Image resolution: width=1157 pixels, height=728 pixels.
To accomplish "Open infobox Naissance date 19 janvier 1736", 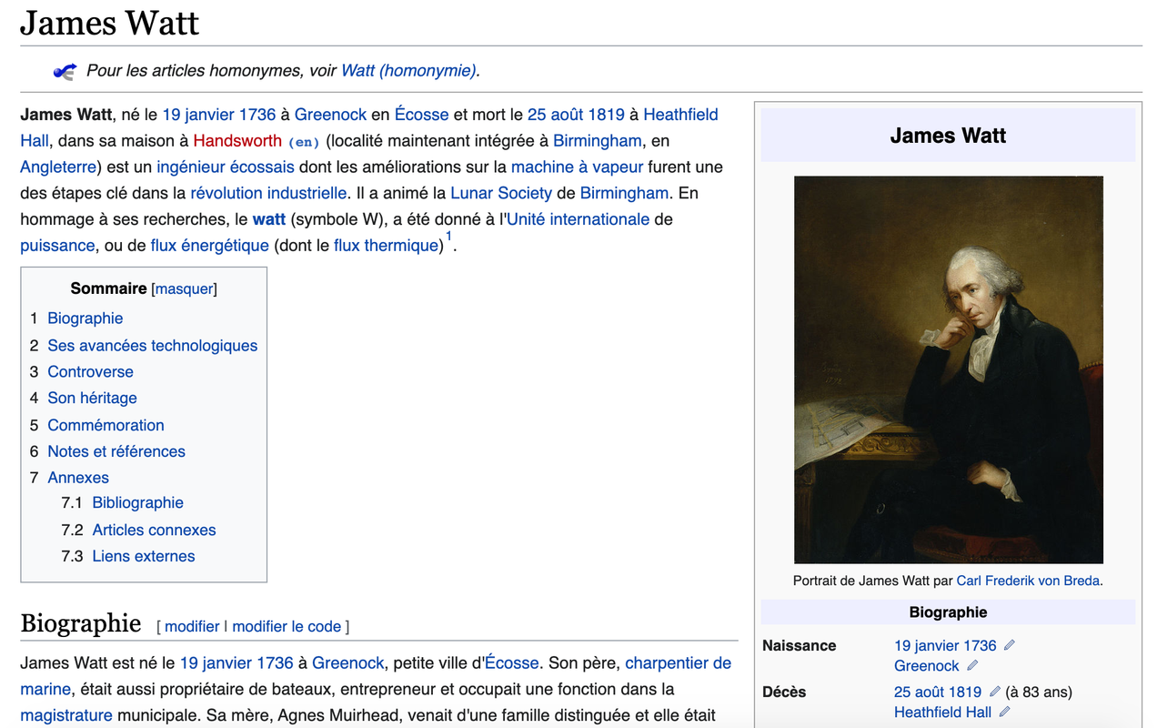I will pos(945,645).
